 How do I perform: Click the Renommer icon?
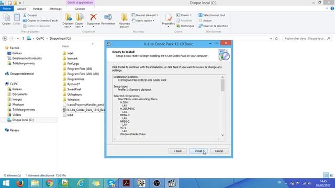point(108,19)
